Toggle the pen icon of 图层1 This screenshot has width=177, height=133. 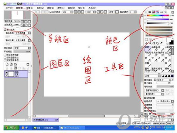(6, 75)
